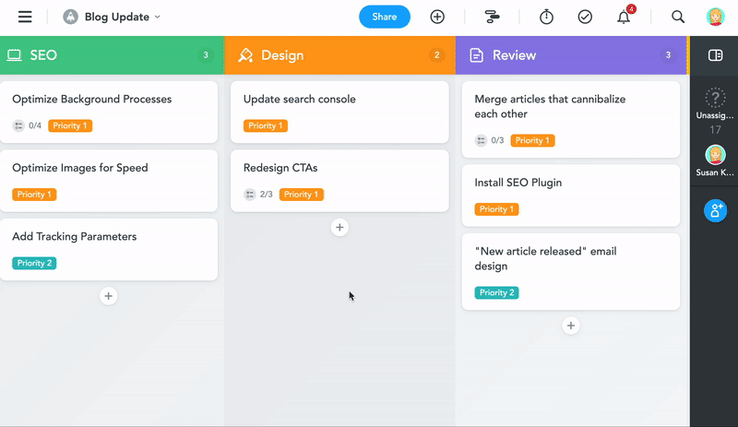This screenshot has height=427, width=738.
Task: Open the hamburger main menu
Action: [x=25, y=17]
